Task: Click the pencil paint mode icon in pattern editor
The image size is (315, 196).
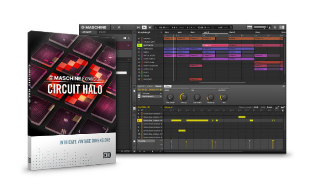Action: 277,107
